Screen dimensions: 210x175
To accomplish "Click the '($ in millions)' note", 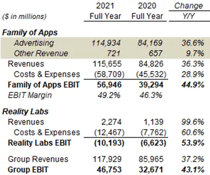I will click(x=24, y=16).
